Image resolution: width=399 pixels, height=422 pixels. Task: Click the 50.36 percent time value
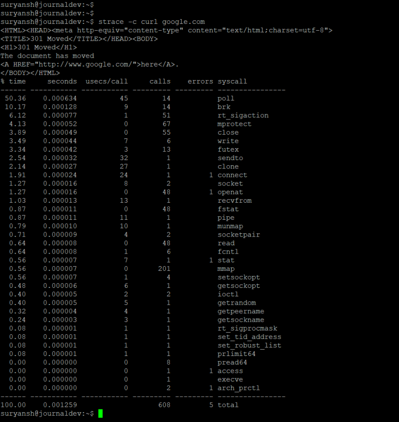tap(15, 98)
